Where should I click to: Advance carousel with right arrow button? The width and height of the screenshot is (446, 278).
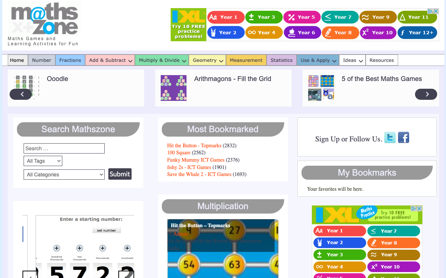pos(426,94)
